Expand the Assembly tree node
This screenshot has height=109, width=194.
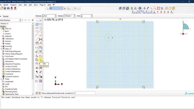[x=1, y=46]
